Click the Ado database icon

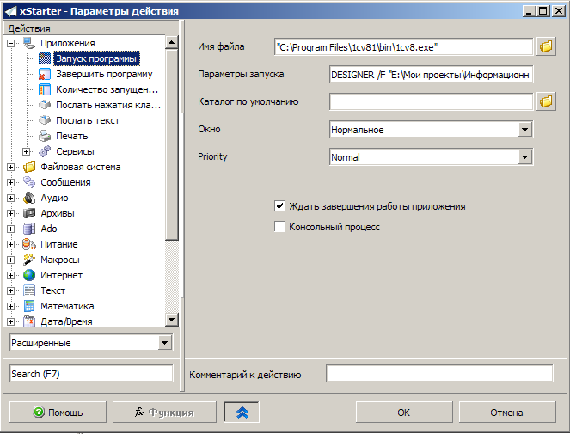click(x=29, y=229)
